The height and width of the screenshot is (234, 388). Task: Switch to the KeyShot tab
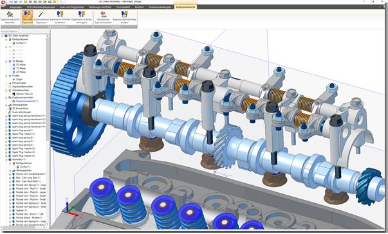point(140,7)
